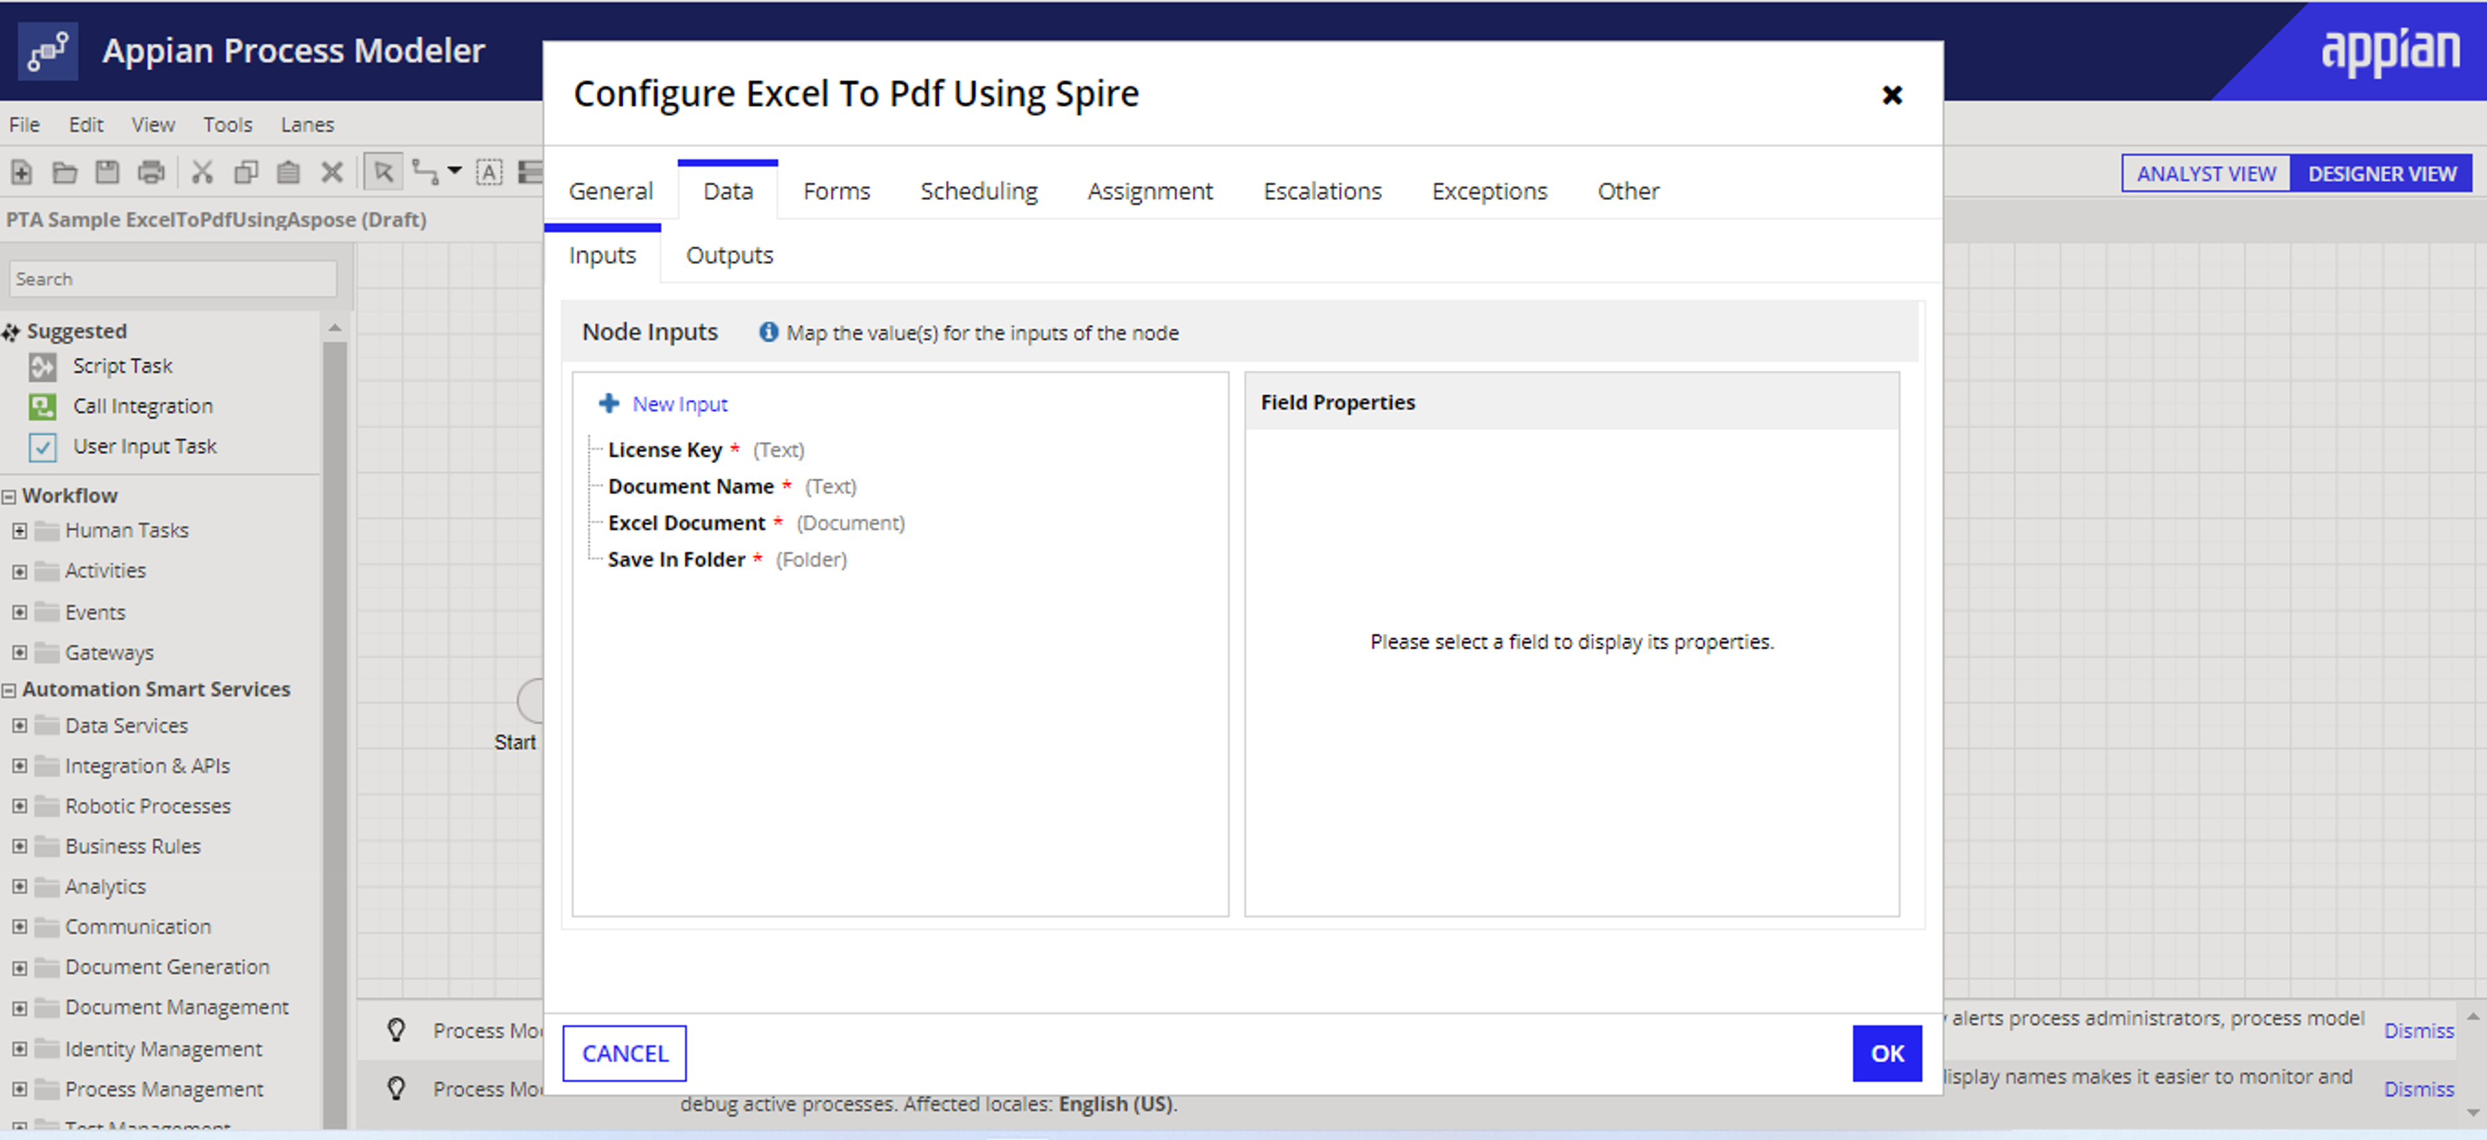2487x1140 pixels.
Task: Switch to the Forms tab
Action: click(x=836, y=191)
